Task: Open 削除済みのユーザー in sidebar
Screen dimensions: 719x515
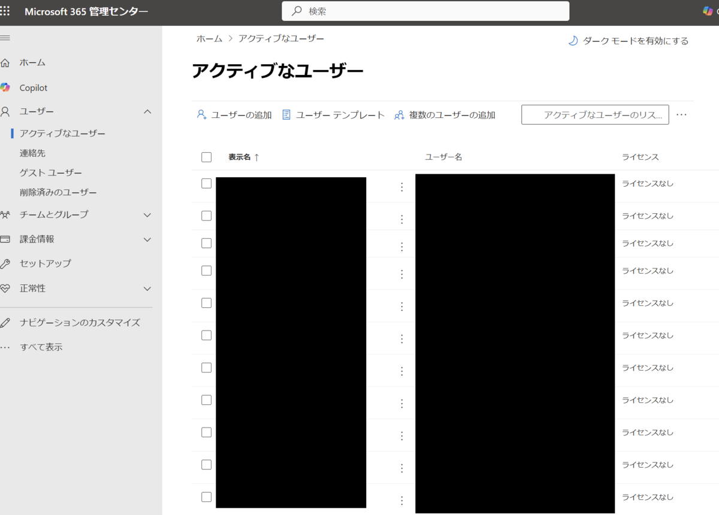Action: 58,193
